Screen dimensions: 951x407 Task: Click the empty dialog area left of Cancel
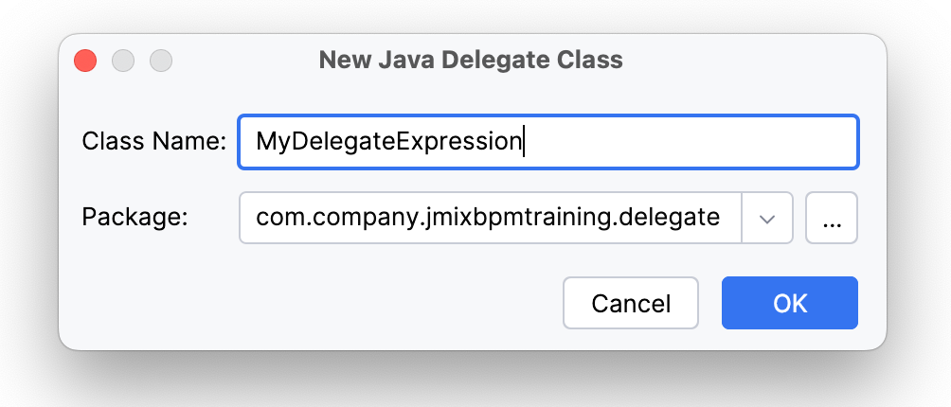313,303
